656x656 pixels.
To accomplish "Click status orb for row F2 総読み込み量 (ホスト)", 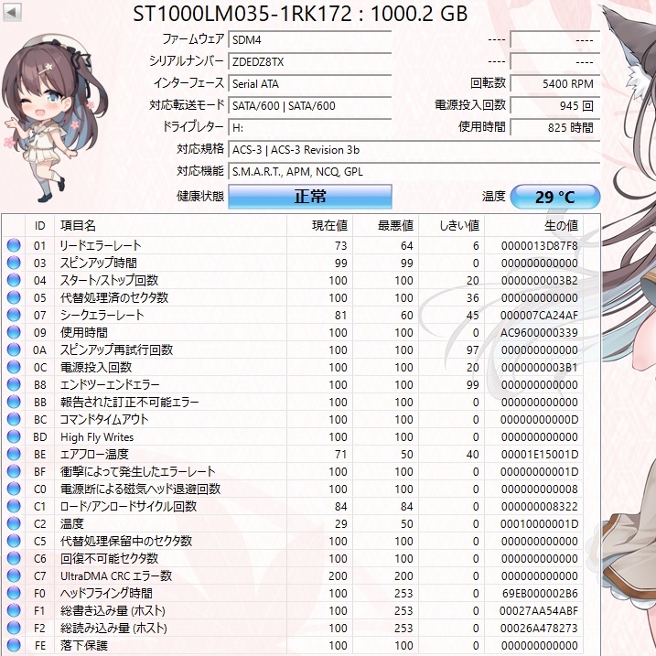I will (x=14, y=628).
